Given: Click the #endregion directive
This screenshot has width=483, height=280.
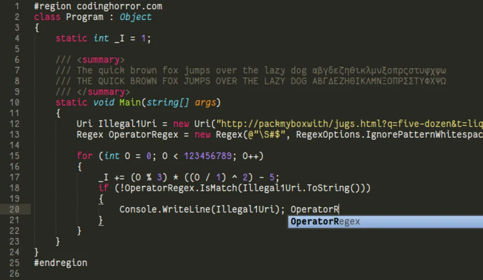Looking at the screenshot, I should click(61, 263).
